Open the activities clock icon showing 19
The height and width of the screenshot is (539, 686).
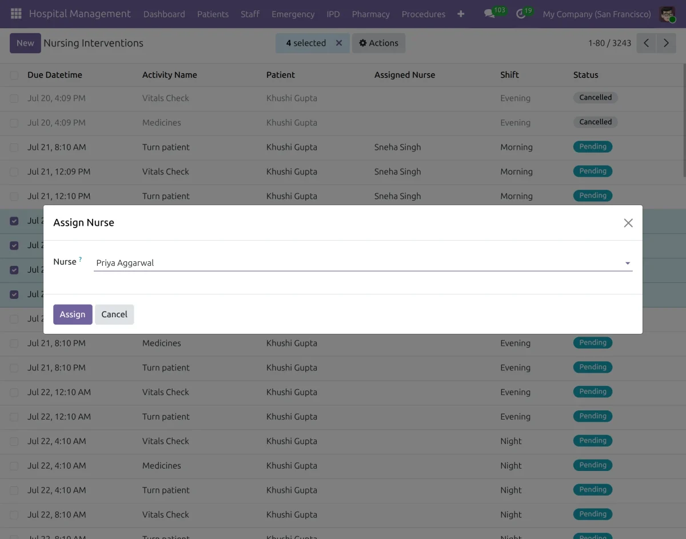pos(521,14)
